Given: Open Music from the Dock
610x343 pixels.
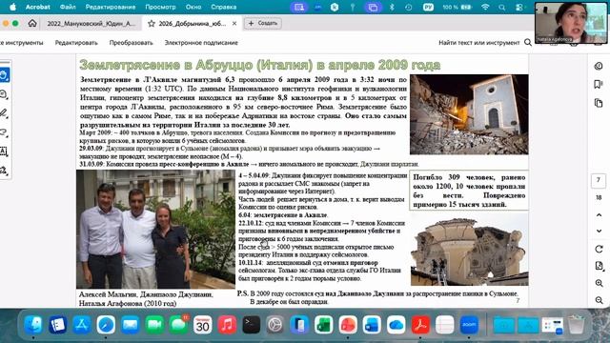Looking at the screenshot, I should 227,325.
